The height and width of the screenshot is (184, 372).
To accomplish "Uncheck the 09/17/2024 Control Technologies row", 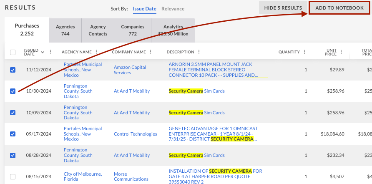I will click(13, 134).
